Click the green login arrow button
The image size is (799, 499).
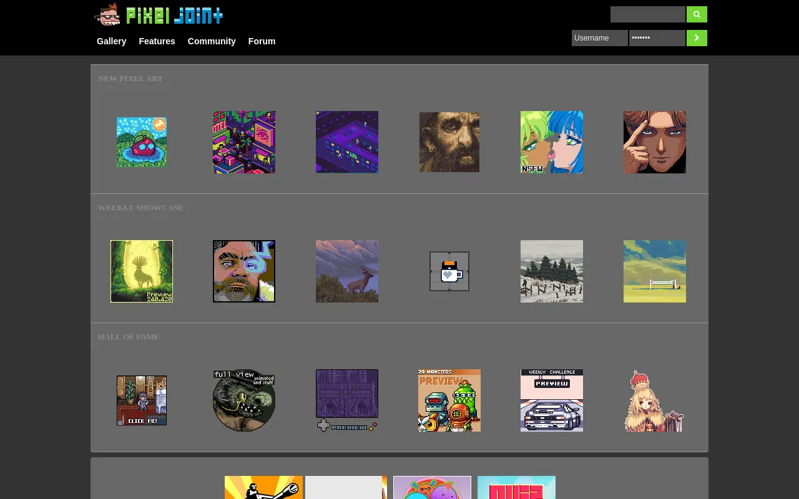click(x=697, y=38)
